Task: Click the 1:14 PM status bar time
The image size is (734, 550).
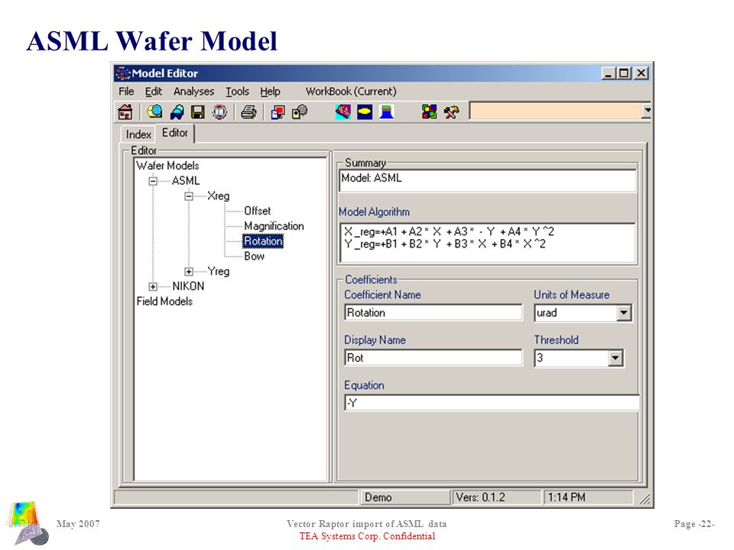Action: click(588, 497)
